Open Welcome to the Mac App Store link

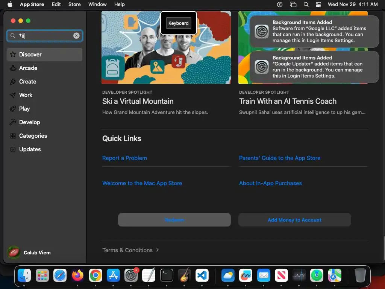(142, 183)
